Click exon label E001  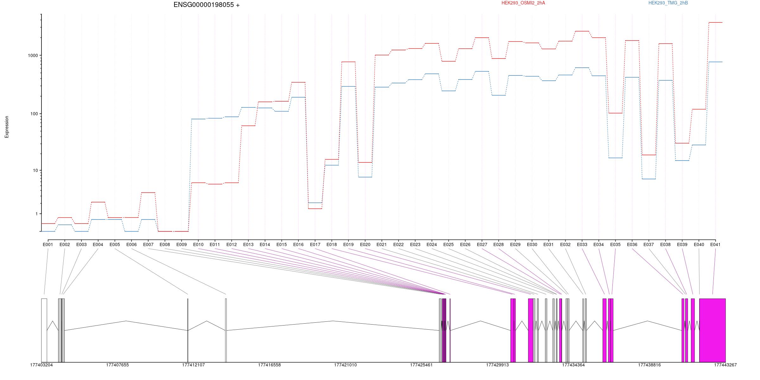click(48, 244)
